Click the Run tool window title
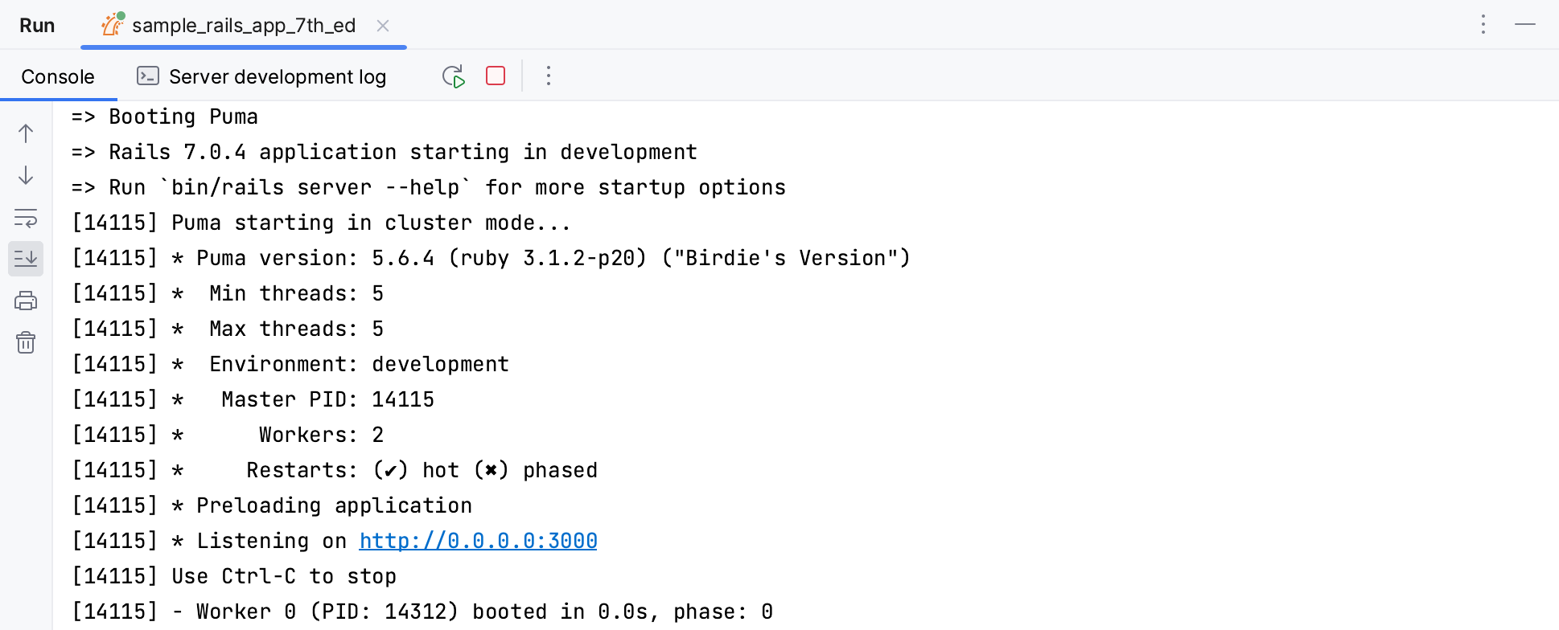Viewport: 1559px width, 630px height. click(x=37, y=26)
